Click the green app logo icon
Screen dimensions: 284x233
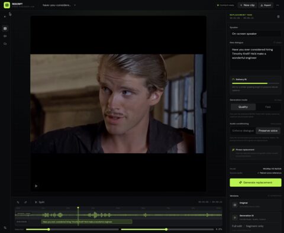click(7, 5)
